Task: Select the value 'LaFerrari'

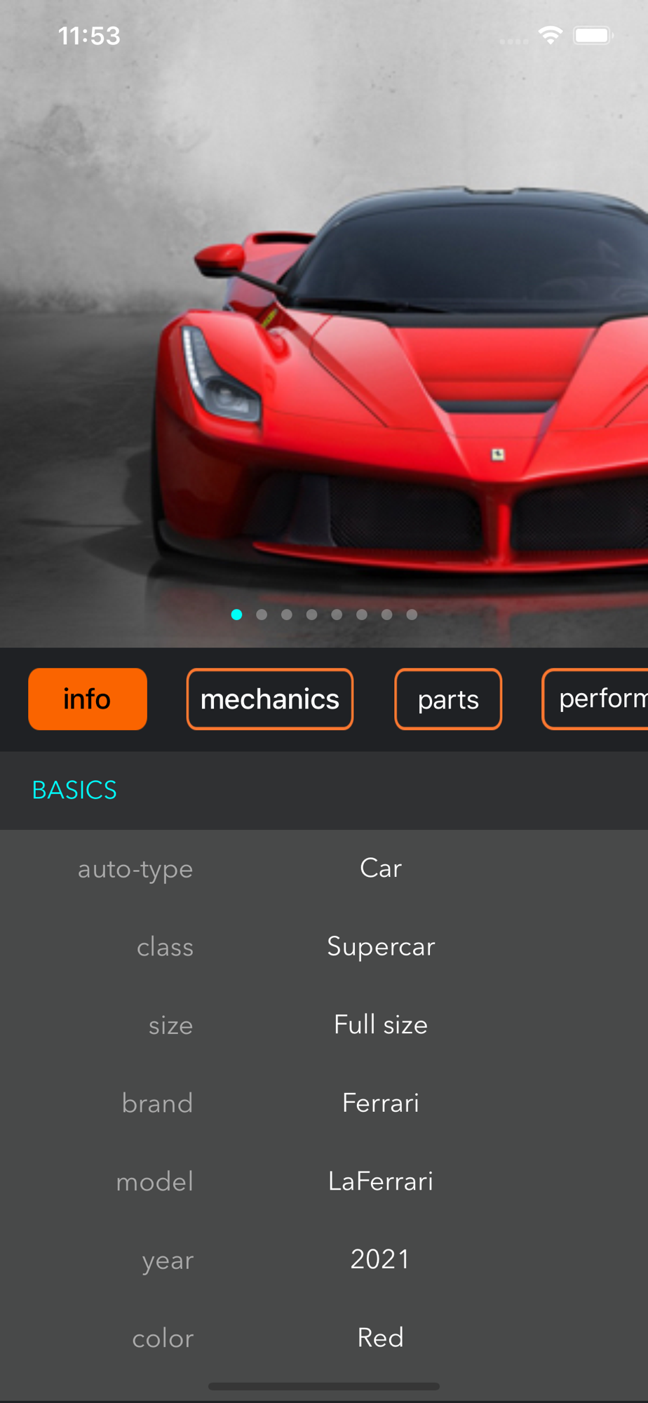Action: [381, 1181]
